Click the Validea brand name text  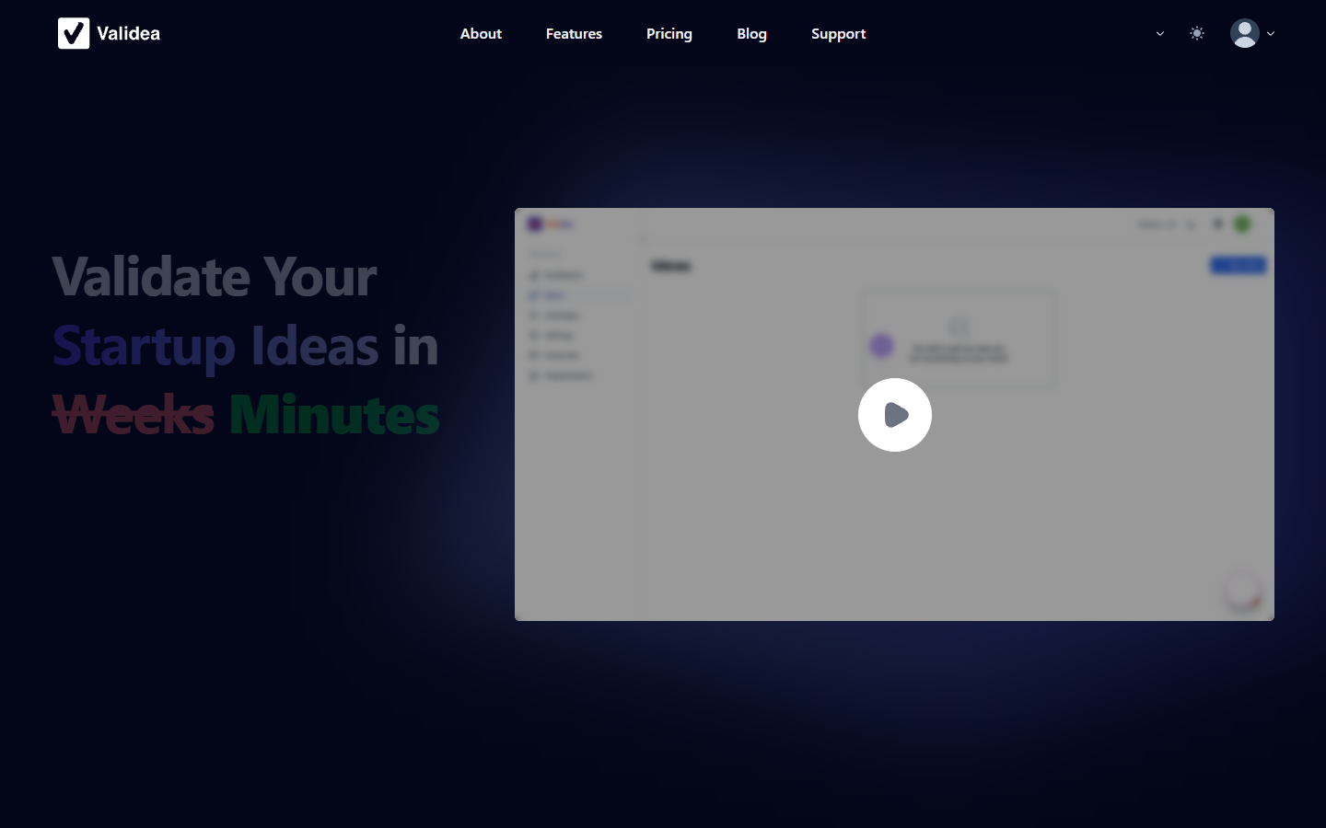tap(128, 33)
